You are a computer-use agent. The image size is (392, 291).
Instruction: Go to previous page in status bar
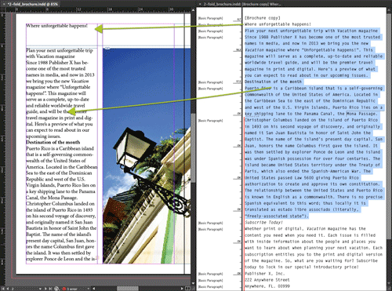click(8, 289)
